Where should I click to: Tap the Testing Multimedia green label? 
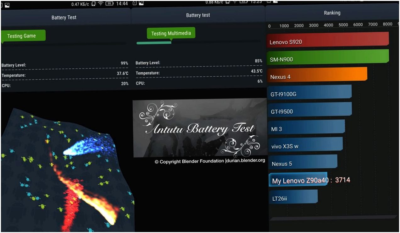171,34
